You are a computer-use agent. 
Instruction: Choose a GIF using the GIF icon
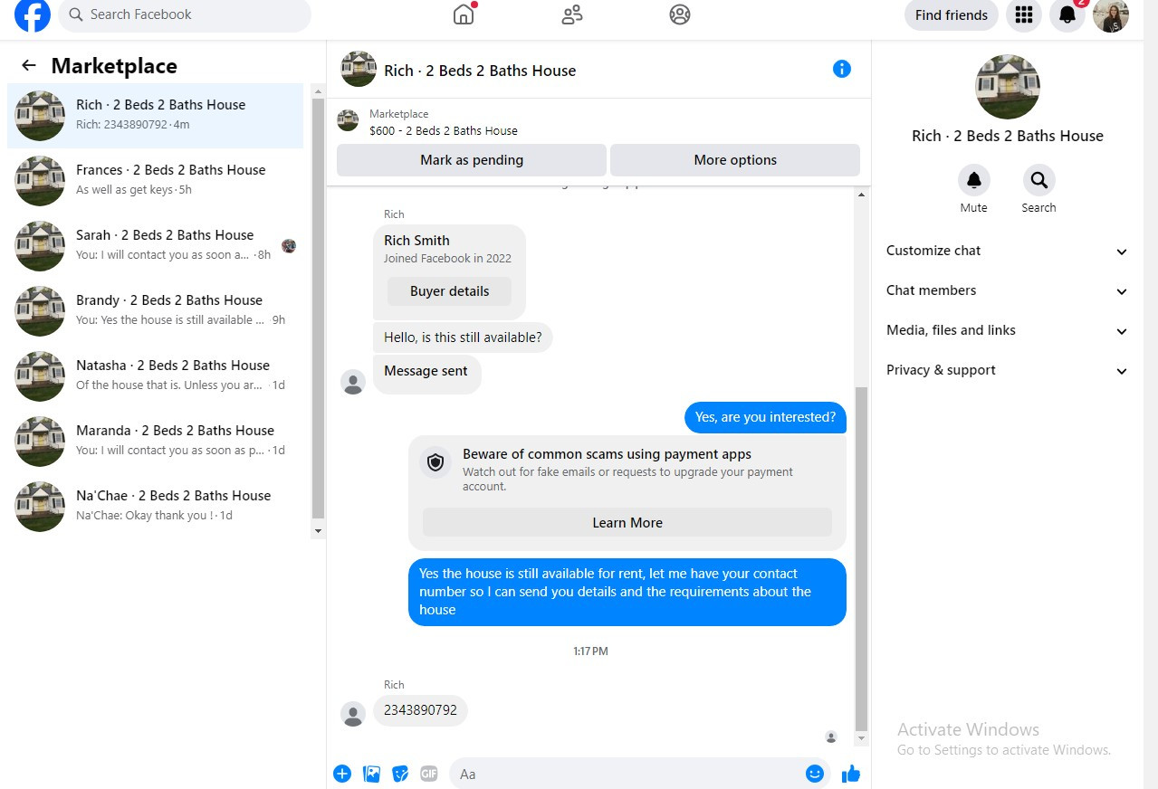429,774
